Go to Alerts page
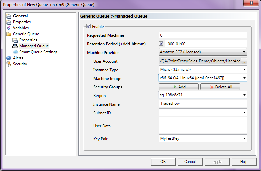This screenshot has height=171, width=261. coord(18,58)
